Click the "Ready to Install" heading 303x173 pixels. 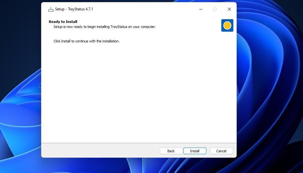pos(63,22)
